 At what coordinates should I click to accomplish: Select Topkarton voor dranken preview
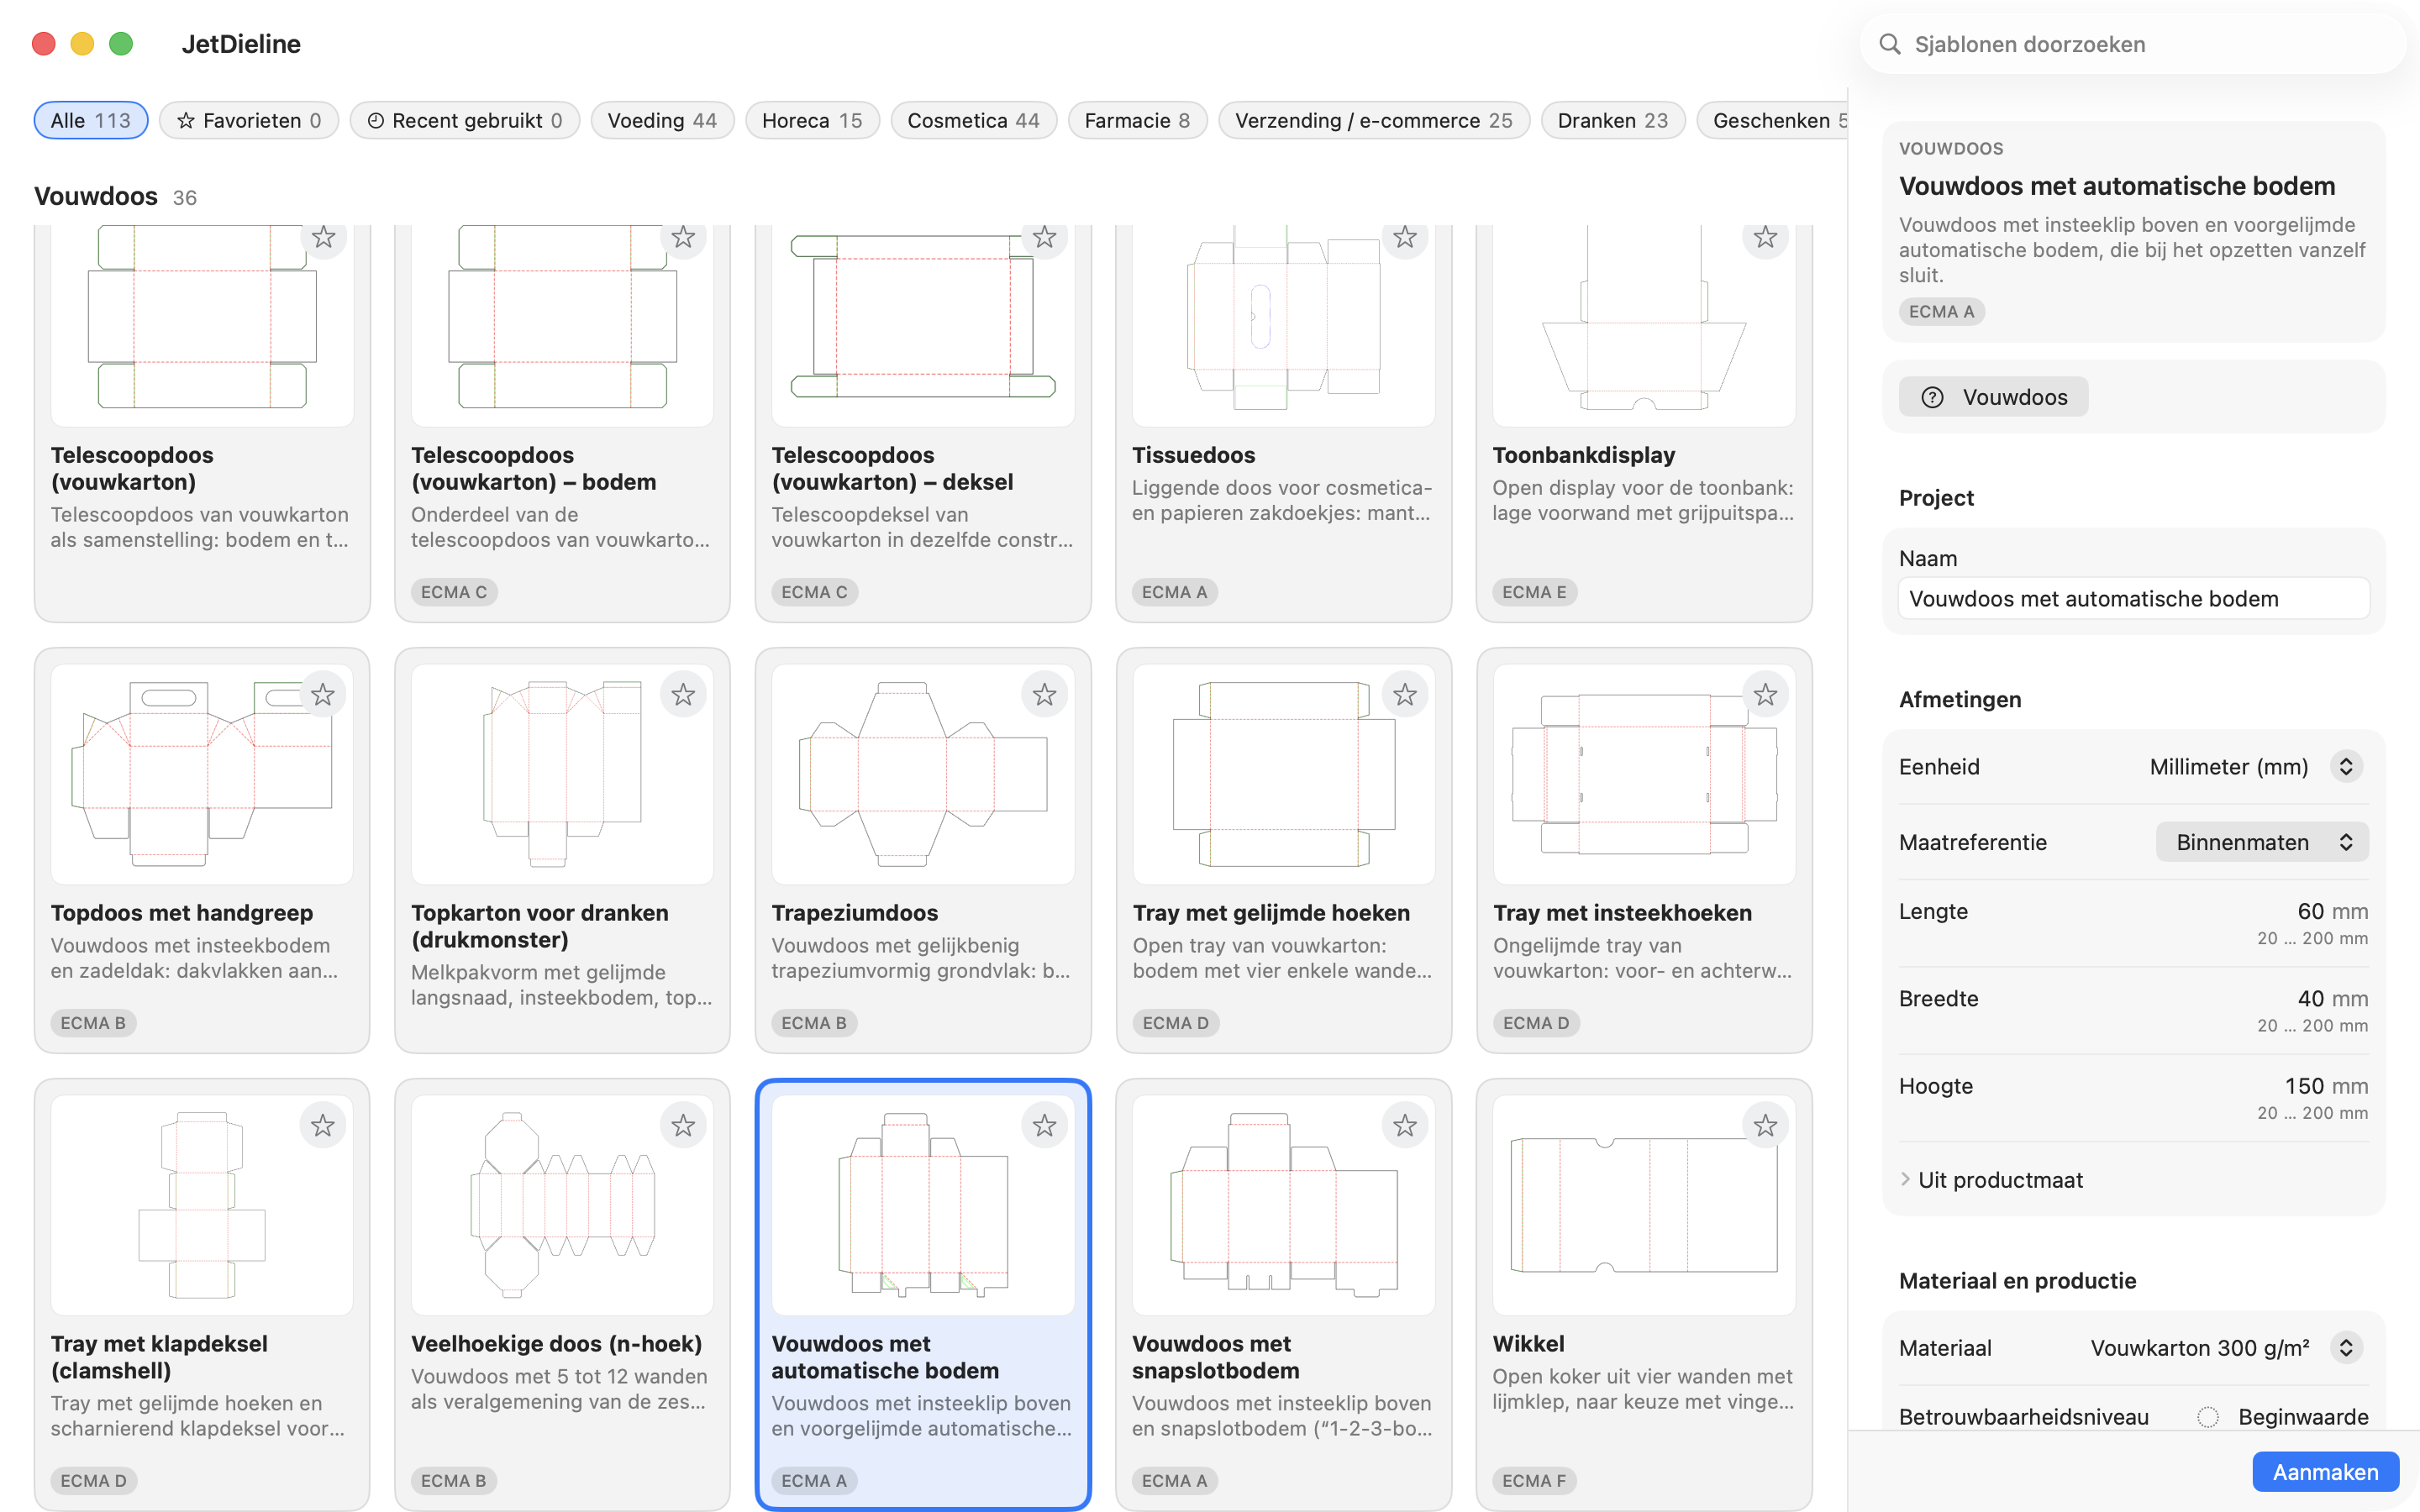pyautogui.click(x=562, y=774)
